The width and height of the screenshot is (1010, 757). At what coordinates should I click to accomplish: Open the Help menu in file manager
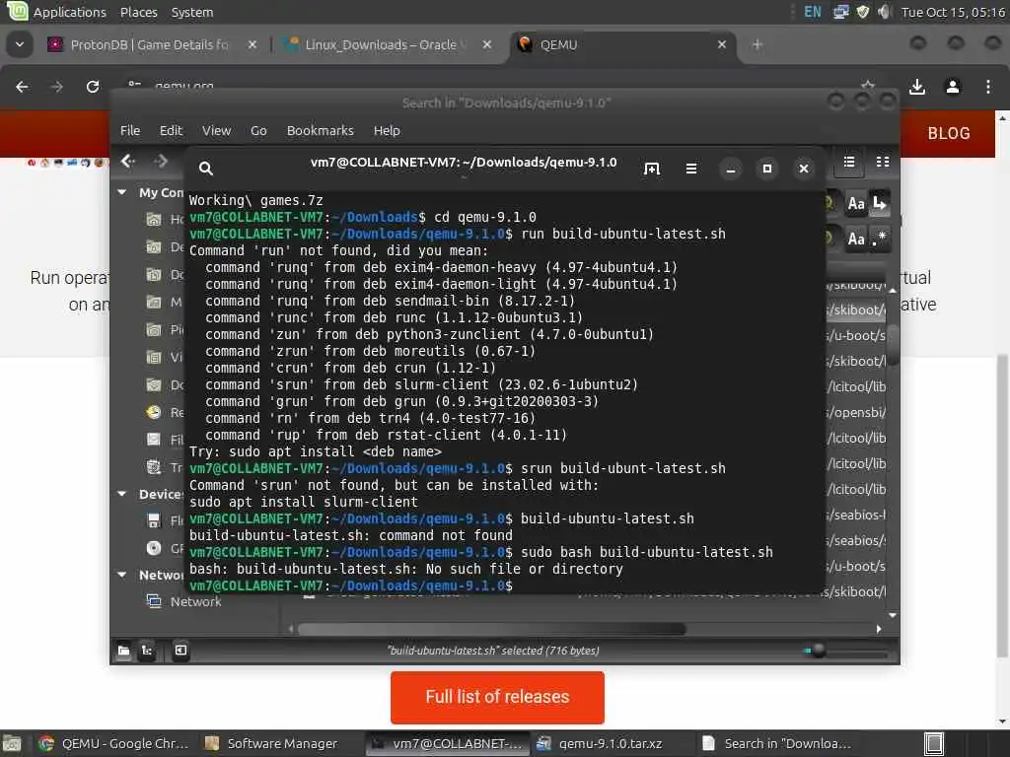[x=387, y=131]
